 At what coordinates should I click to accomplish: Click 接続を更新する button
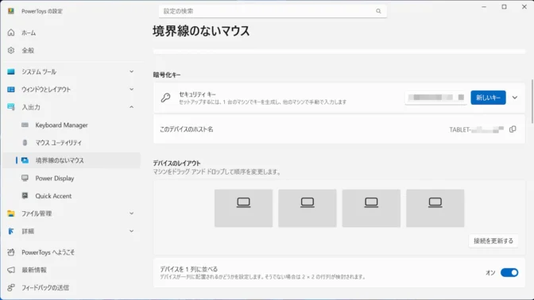[493, 240]
